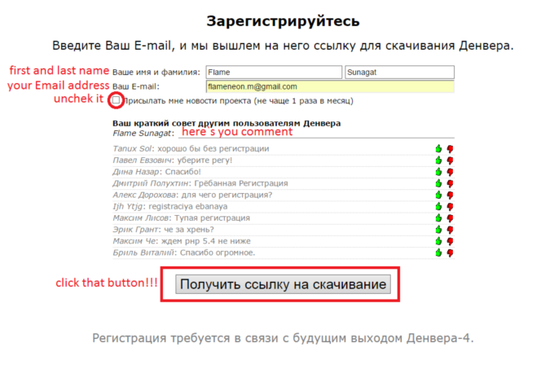
Task: Dislike Максим Че's php 5.4 comment
Action: (450, 242)
